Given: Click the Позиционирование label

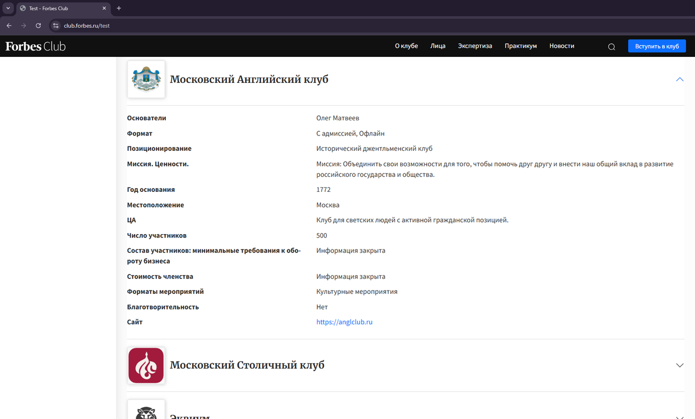Looking at the screenshot, I should pyautogui.click(x=159, y=149).
